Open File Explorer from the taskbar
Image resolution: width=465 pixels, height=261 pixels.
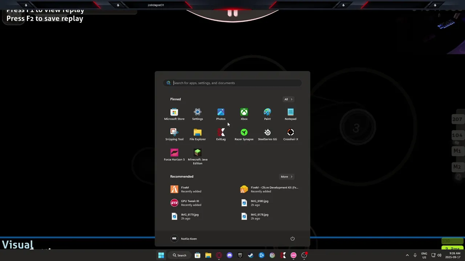click(x=208, y=255)
